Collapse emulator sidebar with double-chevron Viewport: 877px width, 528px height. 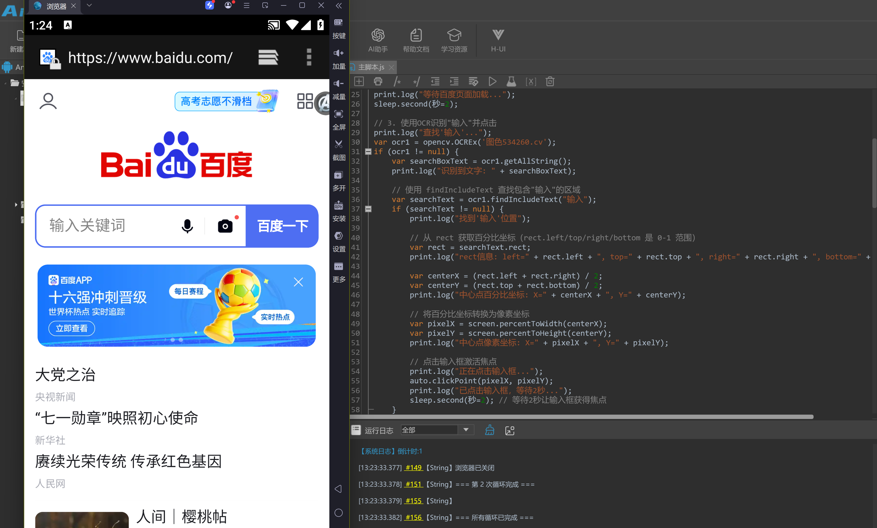click(339, 5)
